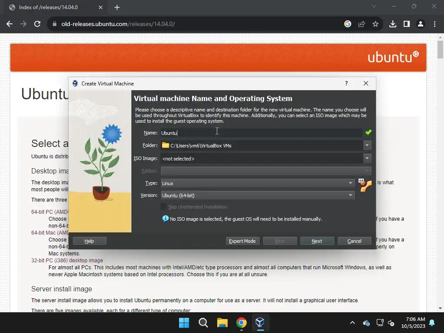Viewport: 444px width, 333px height.
Task: Click the browser page vertical scrollbar thumb
Action: tap(440, 49)
